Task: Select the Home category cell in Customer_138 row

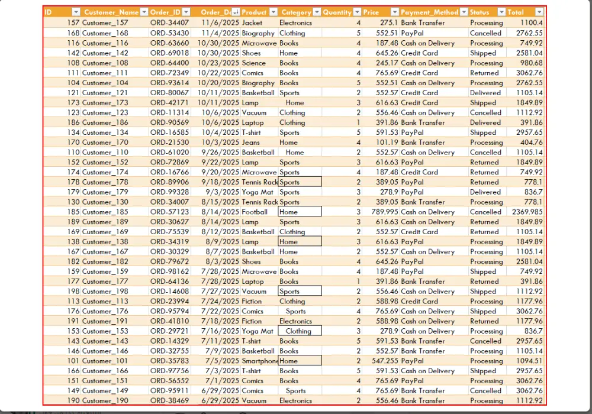Action: [x=300, y=242]
